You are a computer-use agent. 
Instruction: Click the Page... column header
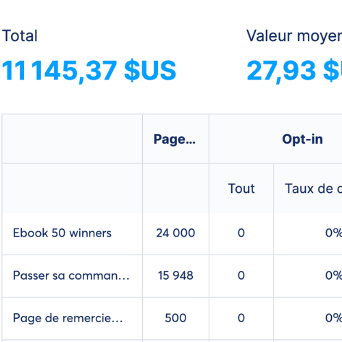tap(174, 140)
